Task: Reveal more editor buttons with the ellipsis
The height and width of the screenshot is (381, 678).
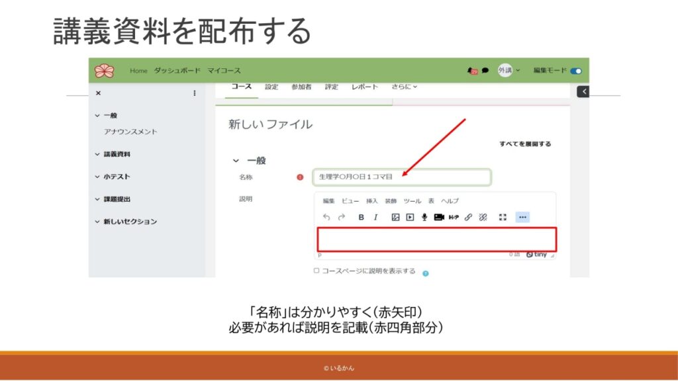Action: [522, 217]
